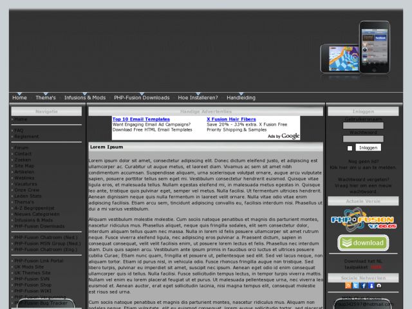Open PHP-Fusion MSN Group (Ned.) link
412x309 pixels.
click(x=48, y=243)
